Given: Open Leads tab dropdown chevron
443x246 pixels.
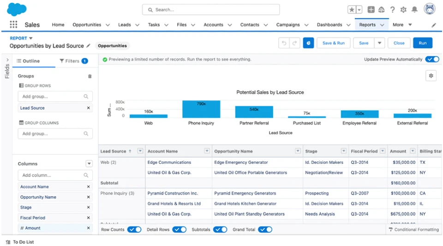Looking at the screenshot, I should (x=137, y=25).
